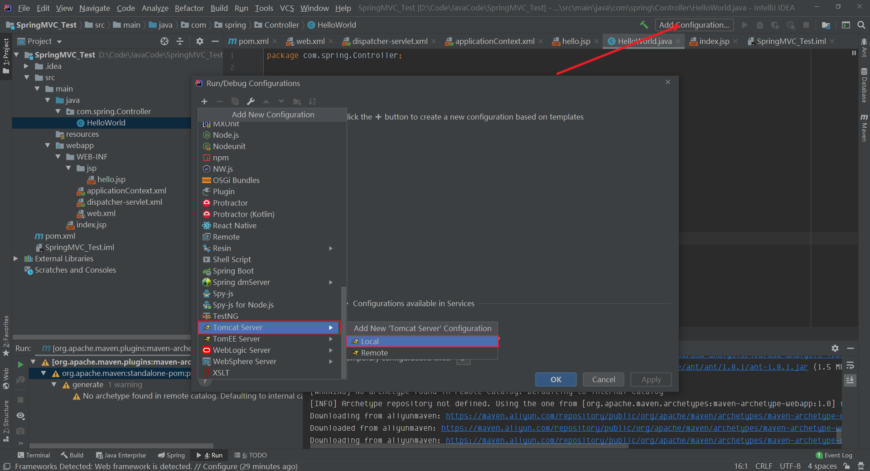Click the Add Configuration... button
Image resolution: width=870 pixels, height=471 pixels.
click(694, 25)
